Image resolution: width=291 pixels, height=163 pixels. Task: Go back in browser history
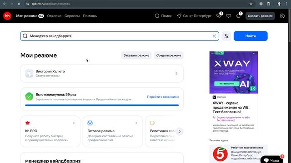(x=5, y=4)
